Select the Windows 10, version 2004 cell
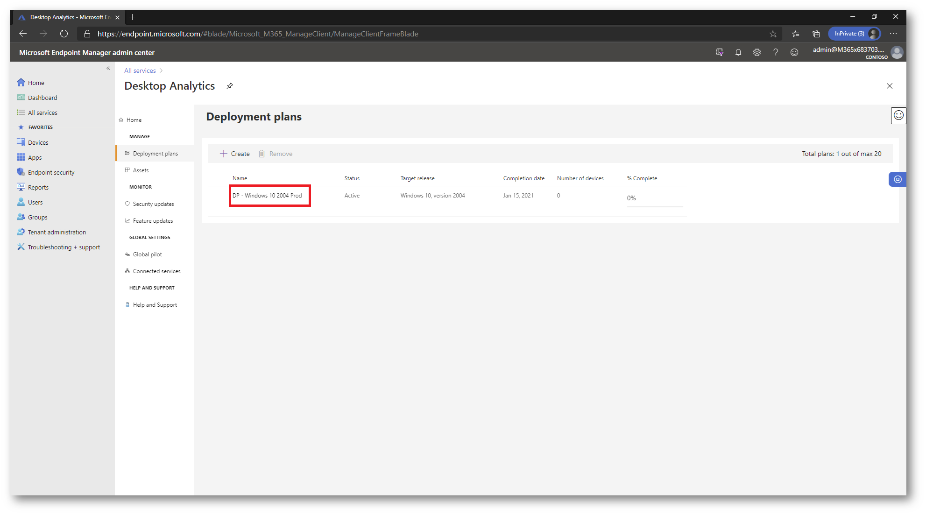 coord(433,196)
